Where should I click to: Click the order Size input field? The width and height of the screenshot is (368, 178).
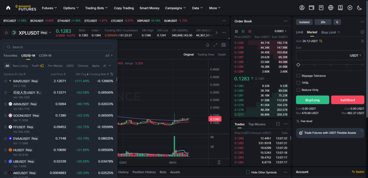coord(330,56)
